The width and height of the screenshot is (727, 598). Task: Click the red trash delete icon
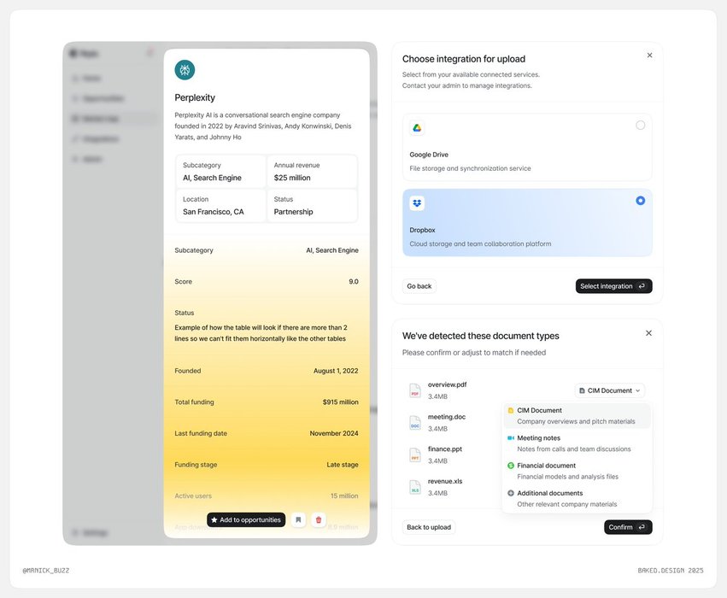319,519
